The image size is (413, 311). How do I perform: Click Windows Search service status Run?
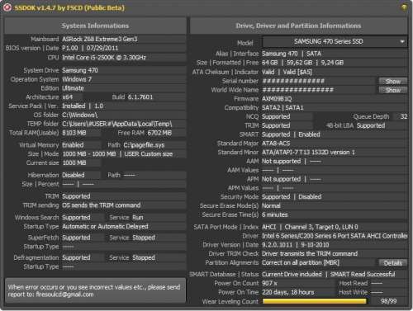point(138,218)
